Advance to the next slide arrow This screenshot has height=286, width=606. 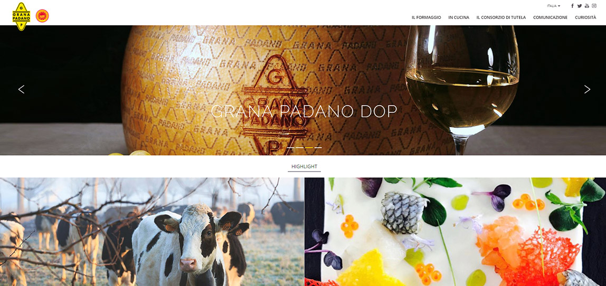click(x=587, y=89)
